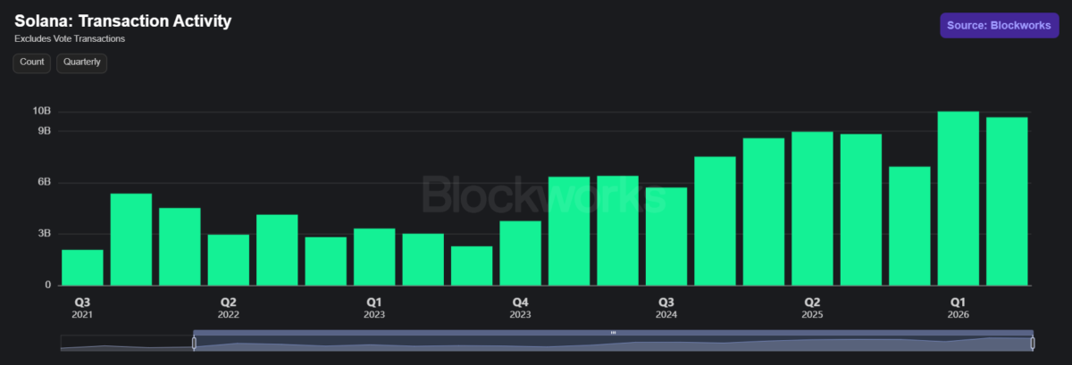This screenshot has height=365, width=1072.
Task: Click the right handle of range slider
Action: [1033, 343]
